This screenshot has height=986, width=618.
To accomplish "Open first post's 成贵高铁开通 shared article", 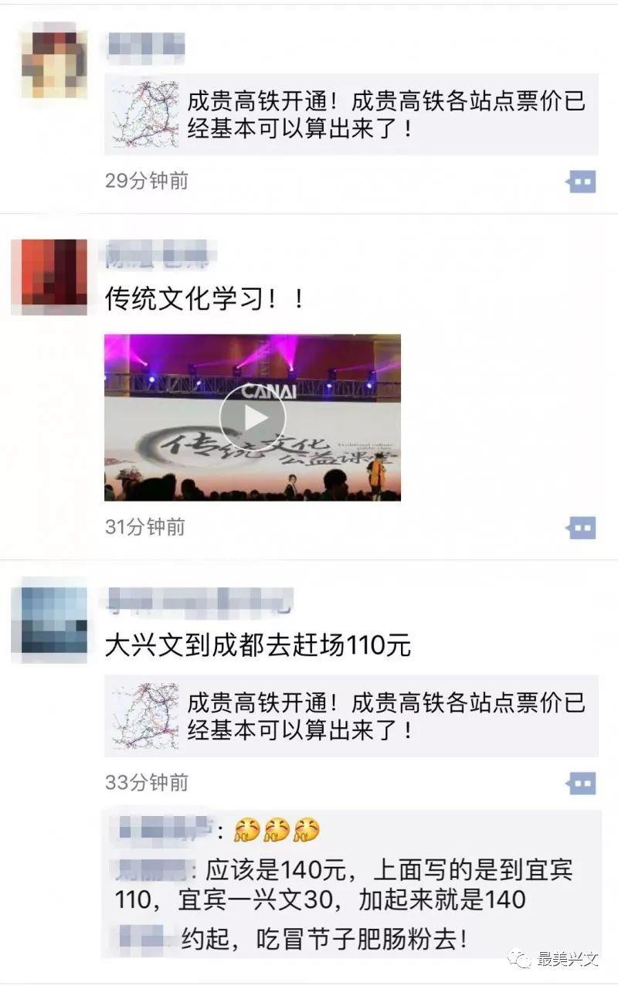I will click(351, 114).
